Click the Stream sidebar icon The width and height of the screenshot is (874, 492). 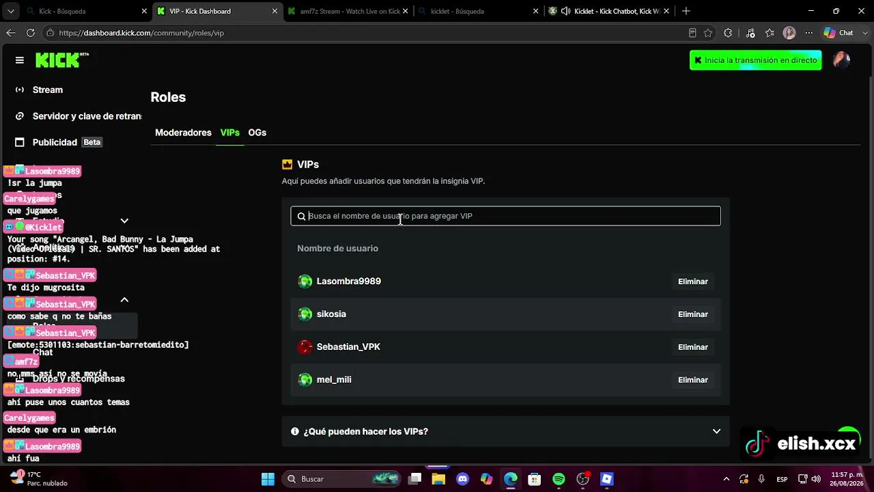pyautogui.click(x=20, y=90)
